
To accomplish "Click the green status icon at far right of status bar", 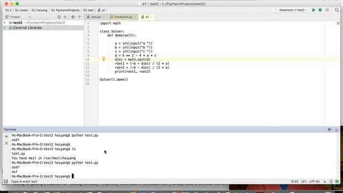I will pyautogui.click(x=337, y=181).
